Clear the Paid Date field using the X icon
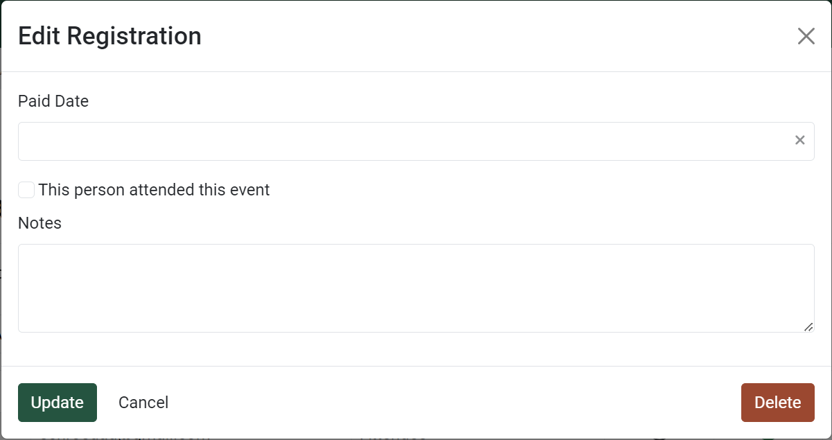This screenshot has width=832, height=440. (x=799, y=141)
